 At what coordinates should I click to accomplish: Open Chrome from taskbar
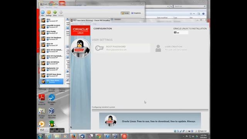coord(99,136)
